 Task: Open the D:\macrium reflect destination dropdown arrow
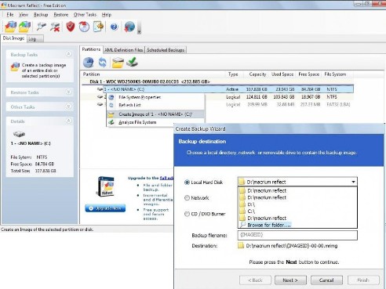click(x=353, y=182)
